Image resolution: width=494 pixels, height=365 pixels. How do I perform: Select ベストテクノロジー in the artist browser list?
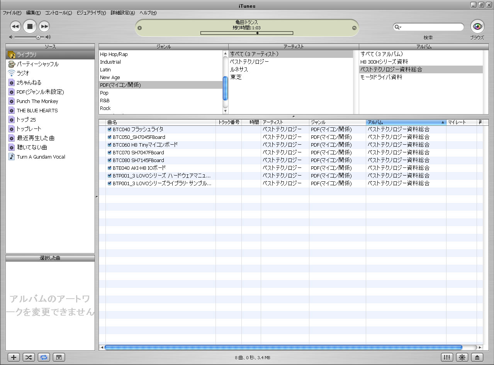click(x=290, y=62)
